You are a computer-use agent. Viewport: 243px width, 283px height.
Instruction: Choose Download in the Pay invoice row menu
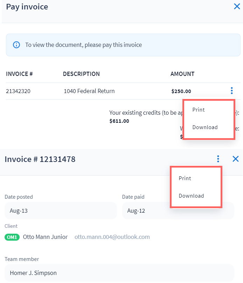(205, 127)
